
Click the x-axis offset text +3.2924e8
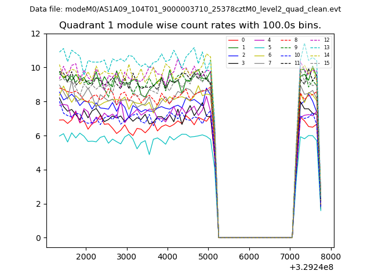pyautogui.click(x=311, y=267)
